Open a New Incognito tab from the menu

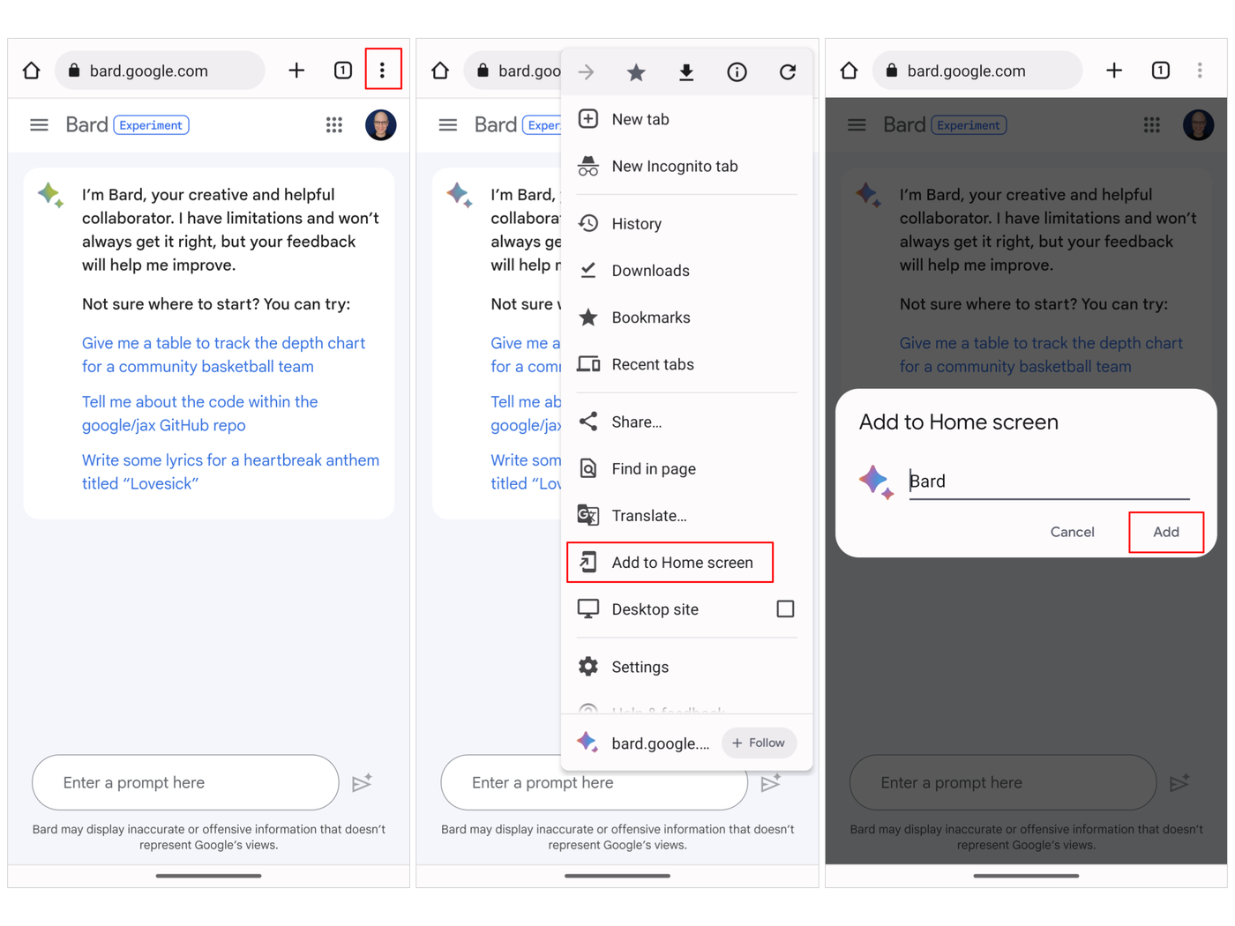pos(675,166)
